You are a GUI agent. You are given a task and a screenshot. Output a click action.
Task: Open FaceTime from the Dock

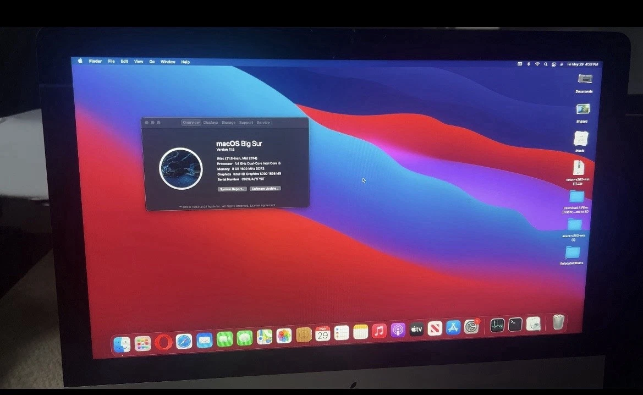coord(224,339)
